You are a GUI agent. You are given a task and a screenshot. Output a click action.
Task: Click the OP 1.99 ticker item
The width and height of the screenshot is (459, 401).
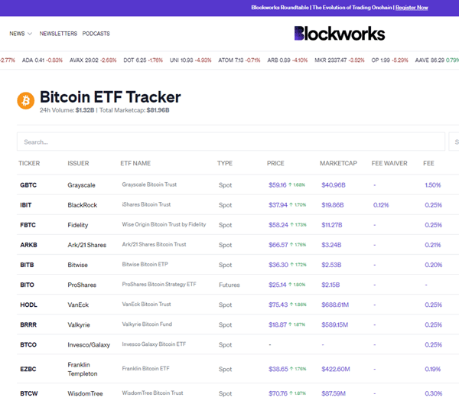(389, 60)
